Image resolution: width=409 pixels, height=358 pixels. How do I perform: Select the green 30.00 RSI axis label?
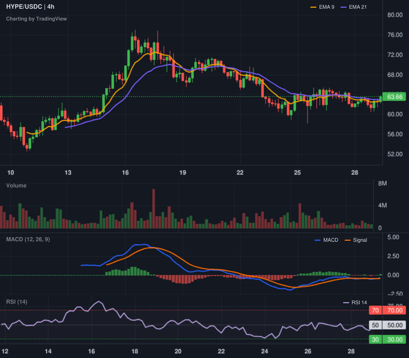point(394,340)
